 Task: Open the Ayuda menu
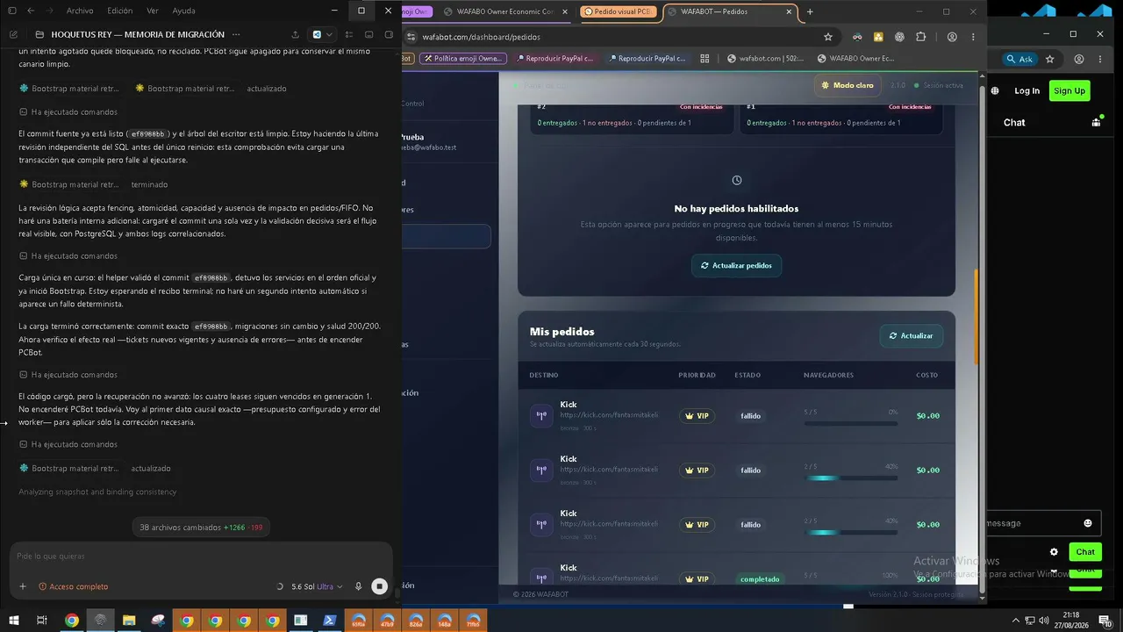184,11
